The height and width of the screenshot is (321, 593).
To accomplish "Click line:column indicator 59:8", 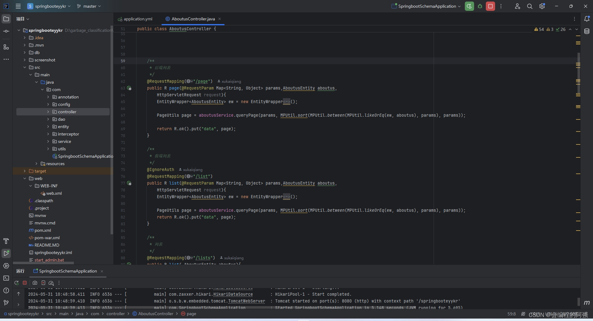I will (x=511, y=314).
